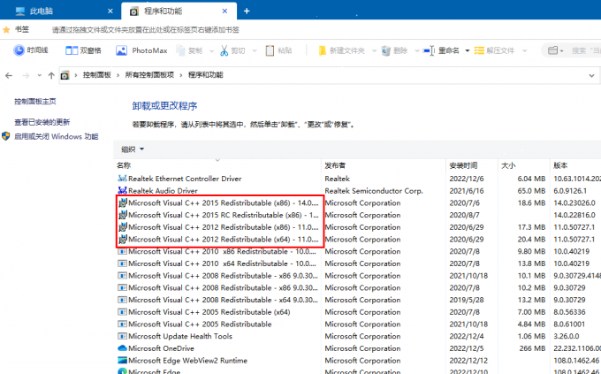The image size is (601, 374).
Task: Open 控制面板主页 link
Action: [35, 102]
